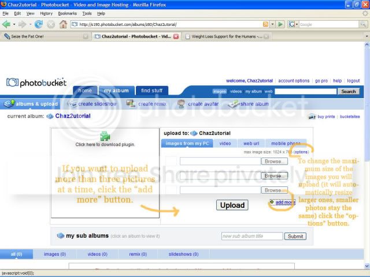
Task: Click the RSS feed icon in address bar
Action: 265,24
